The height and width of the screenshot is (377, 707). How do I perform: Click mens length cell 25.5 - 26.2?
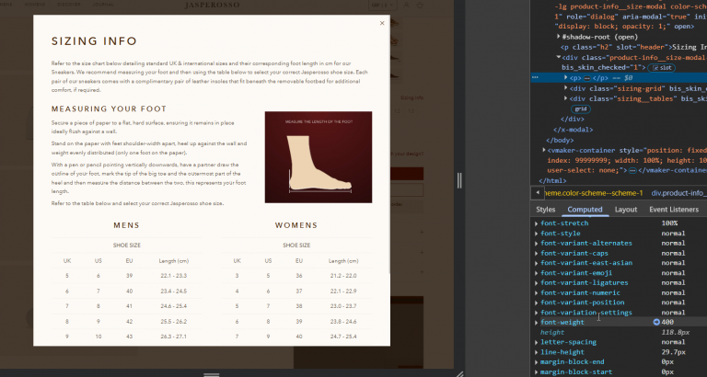(174, 322)
